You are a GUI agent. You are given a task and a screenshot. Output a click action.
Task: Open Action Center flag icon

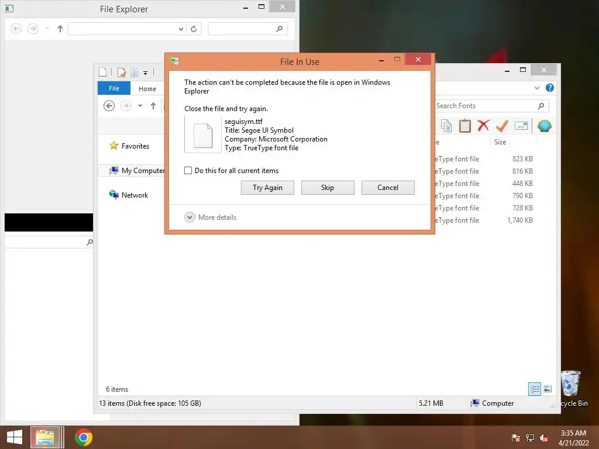(515, 437)
